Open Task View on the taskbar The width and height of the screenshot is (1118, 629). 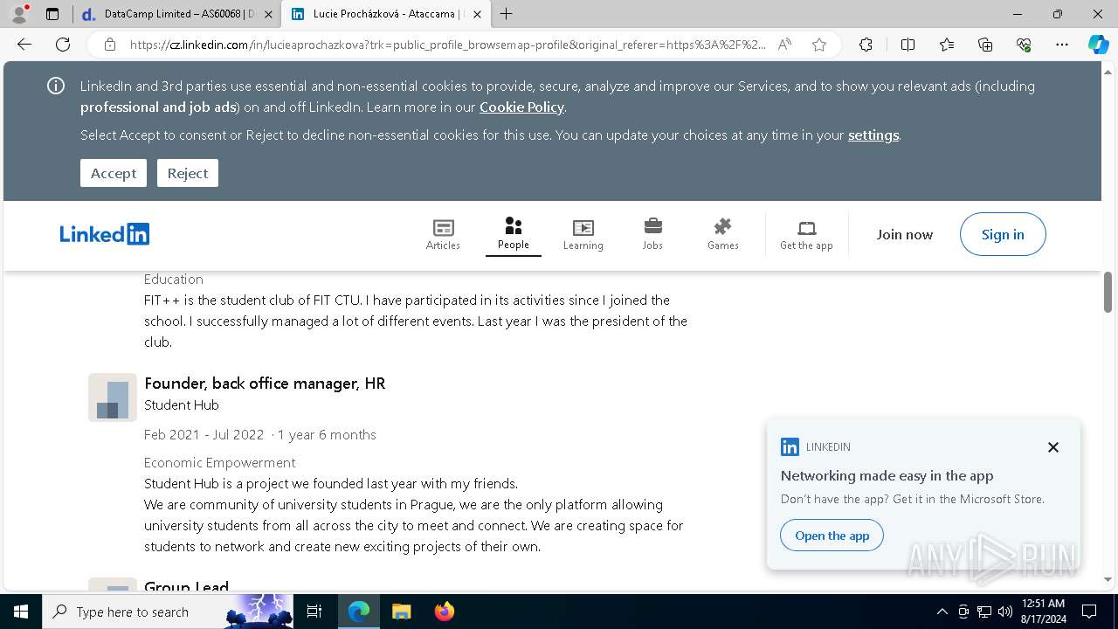314,612
